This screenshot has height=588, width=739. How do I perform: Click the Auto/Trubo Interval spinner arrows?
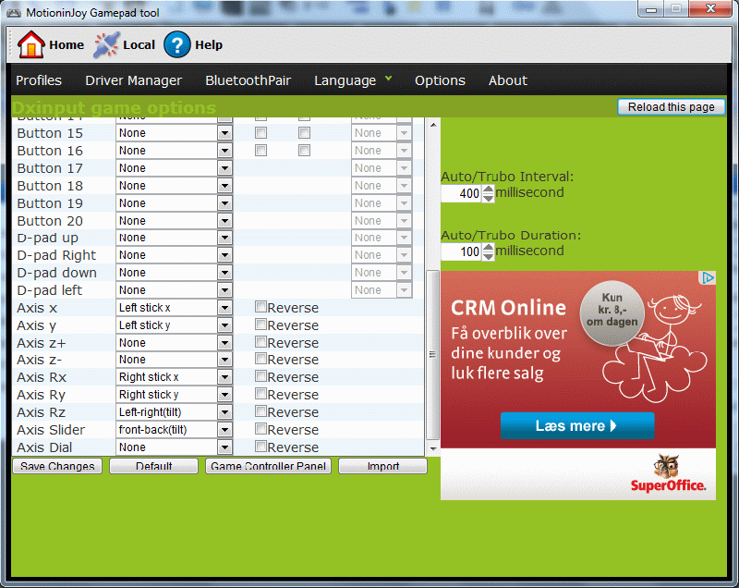[489, 194]
